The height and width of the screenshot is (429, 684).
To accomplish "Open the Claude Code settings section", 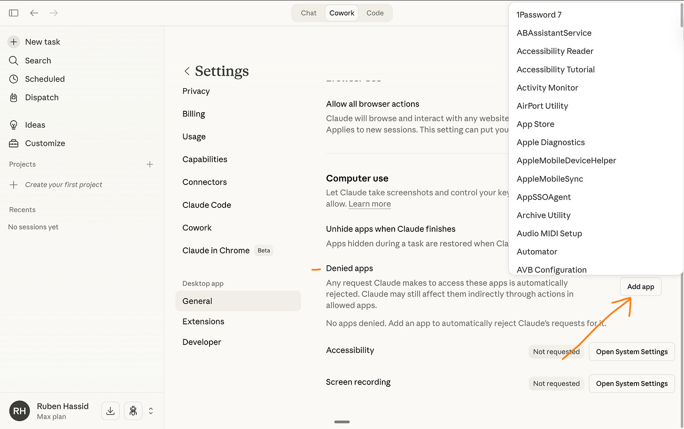I will [x=207, y=205].
